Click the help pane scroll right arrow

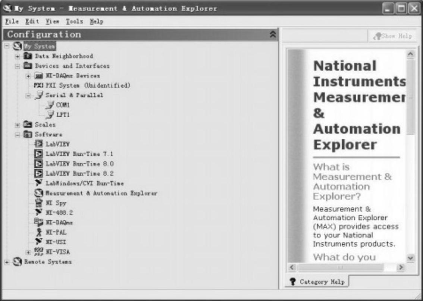click(x=401, y=267)
